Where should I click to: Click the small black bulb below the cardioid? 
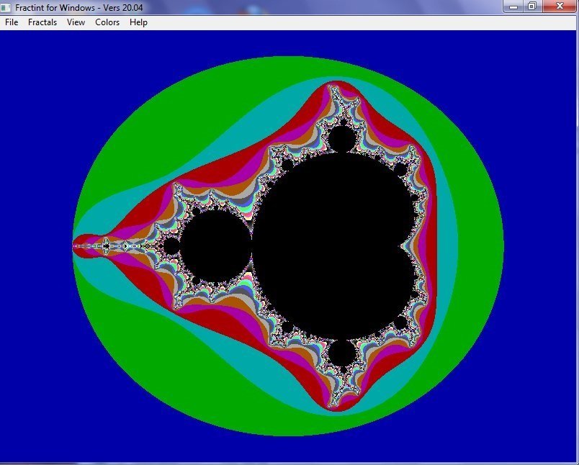click(341, 353)
